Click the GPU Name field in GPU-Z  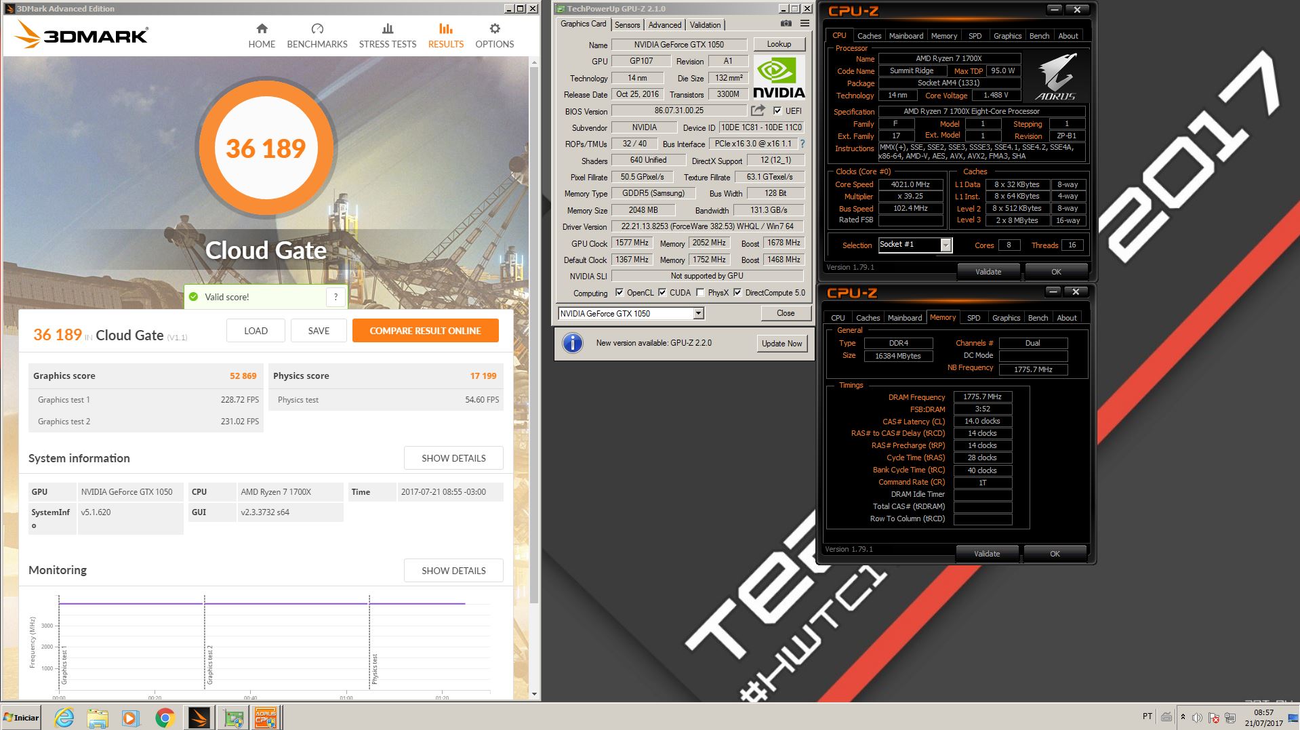[x=679, y=45]
